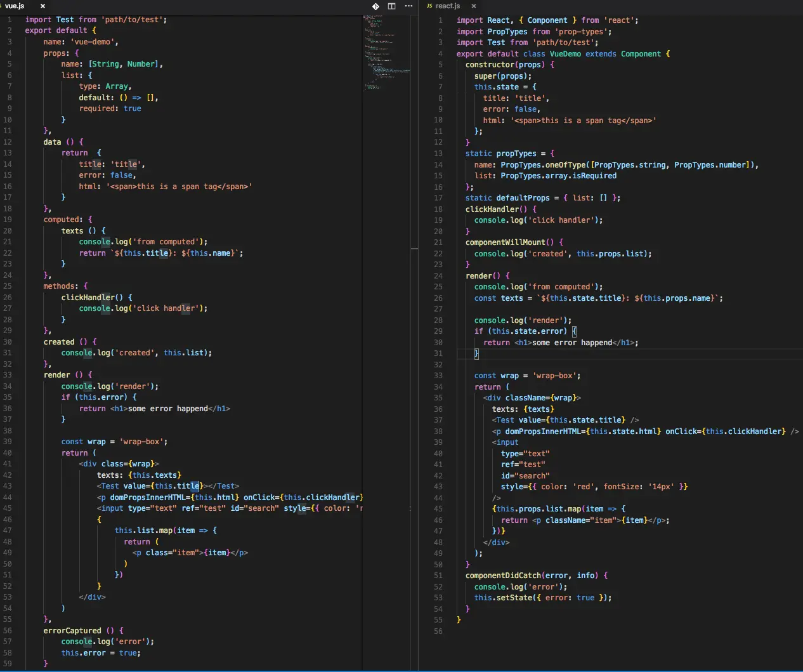Viewport: 803px width, 672px height.
Task: Click '{this.props.list.map(item => {' in react.js
Action: 559,509
